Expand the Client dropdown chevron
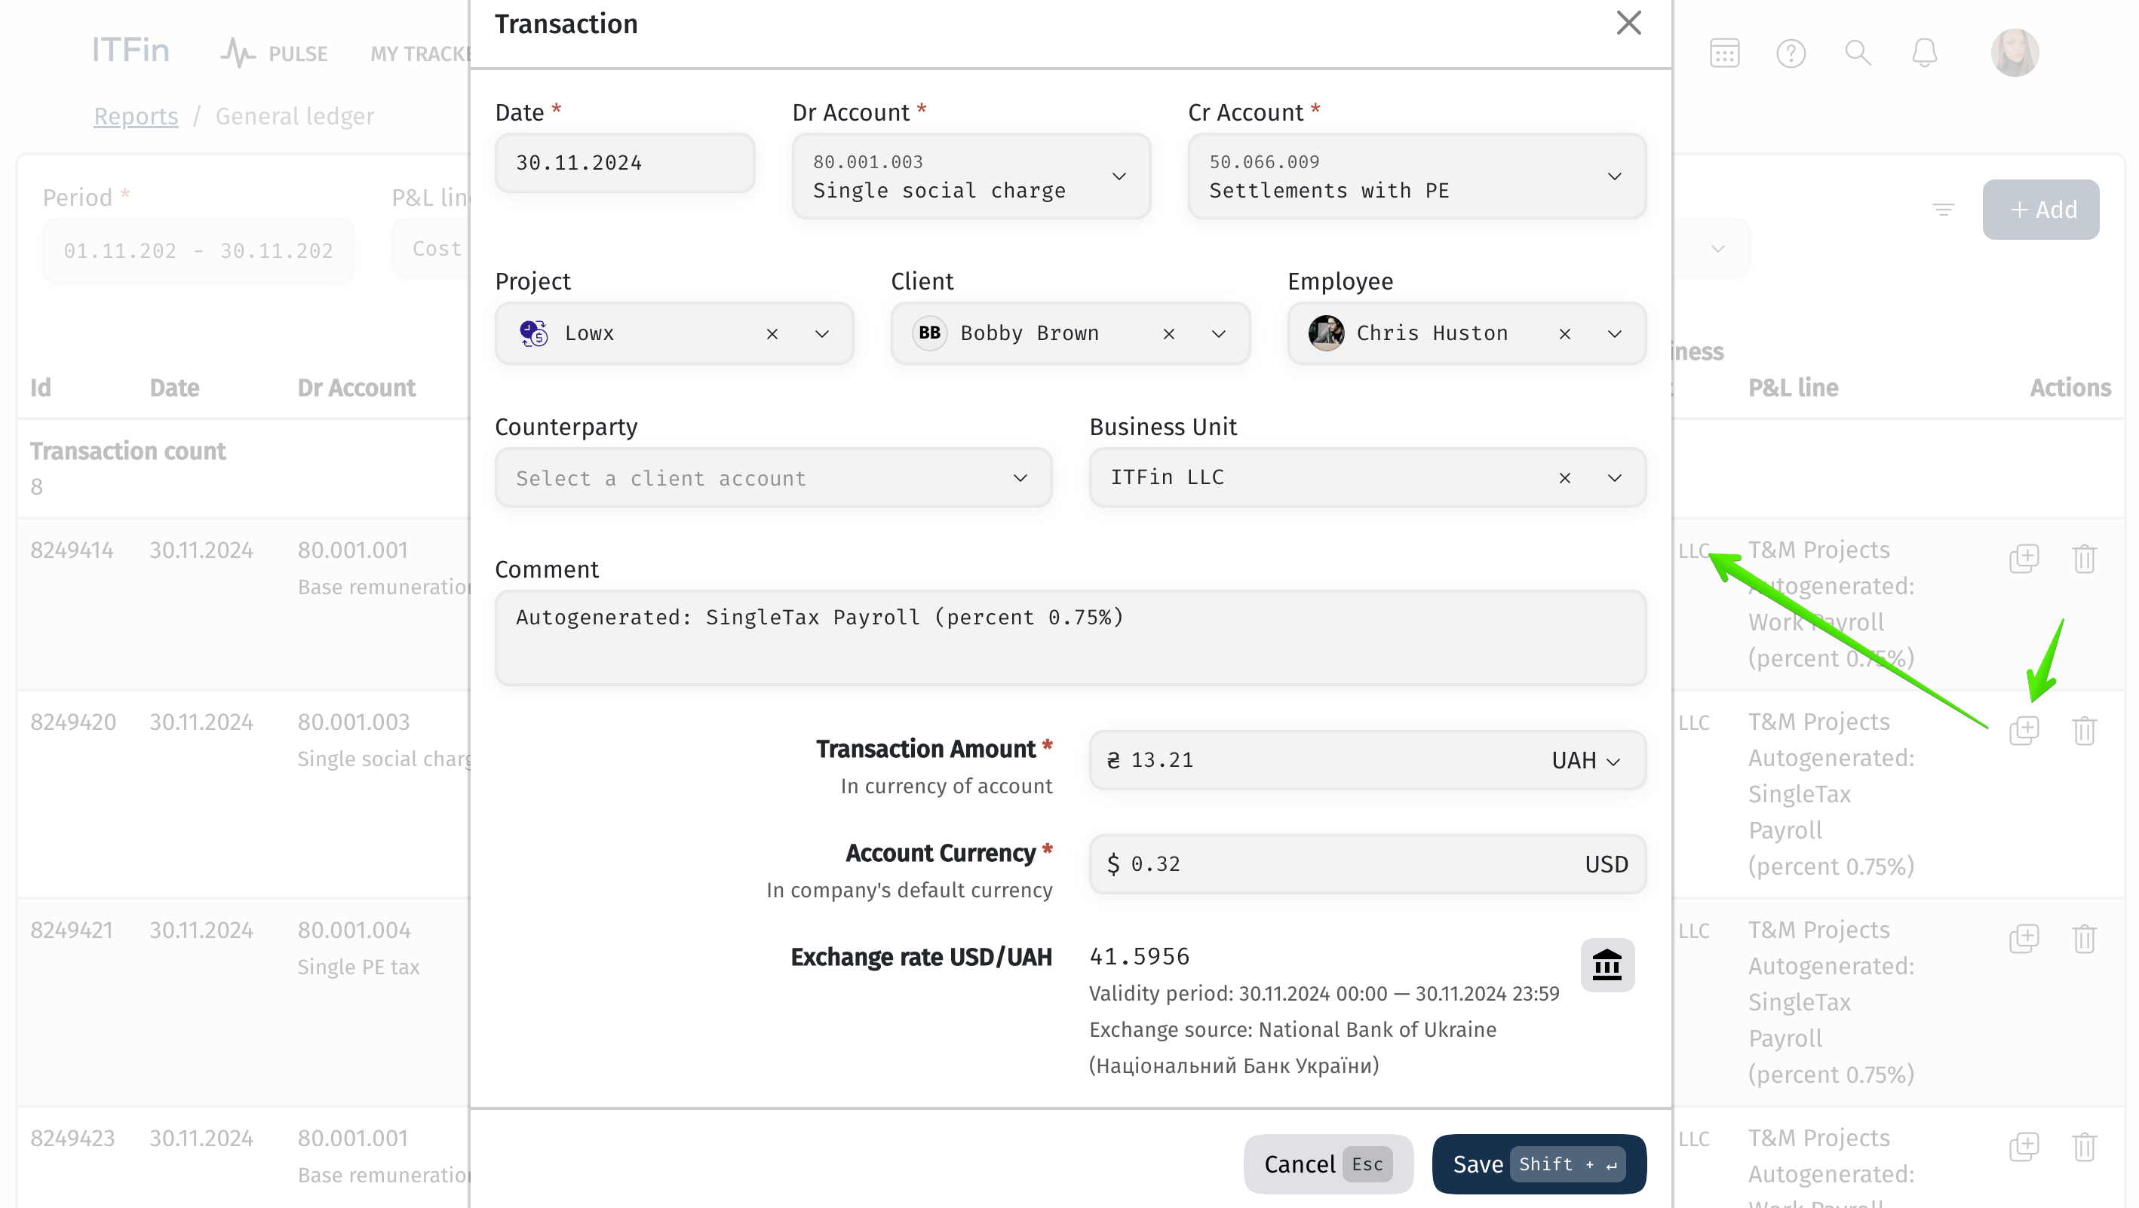 tap(1218, 334)
